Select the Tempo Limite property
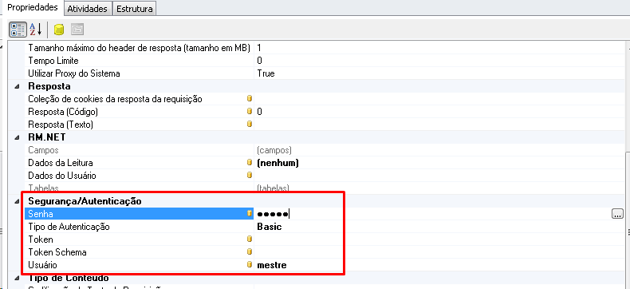Viewport: 630px width, 289px height. coord(53,61)
